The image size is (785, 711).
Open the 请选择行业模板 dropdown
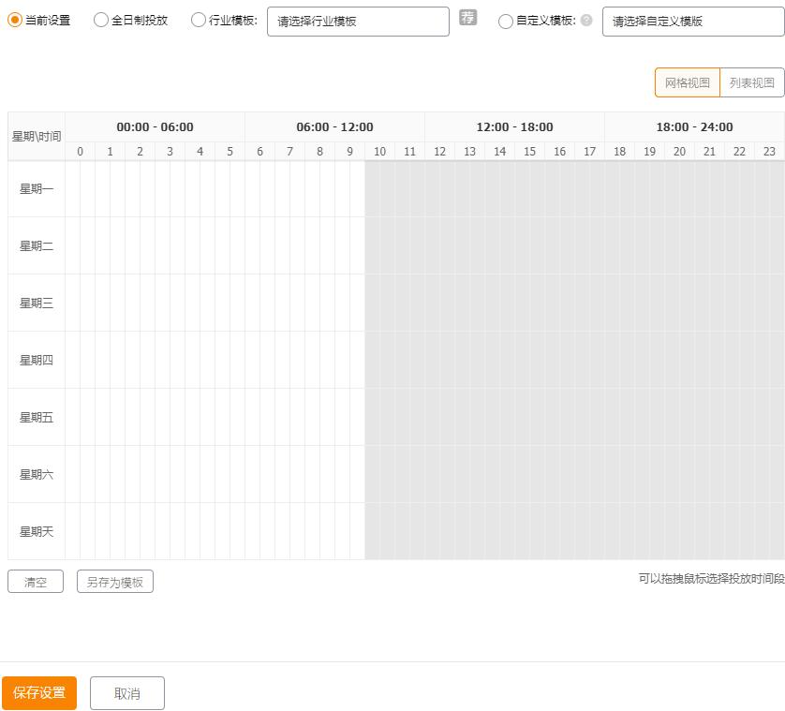click(358, 21)
